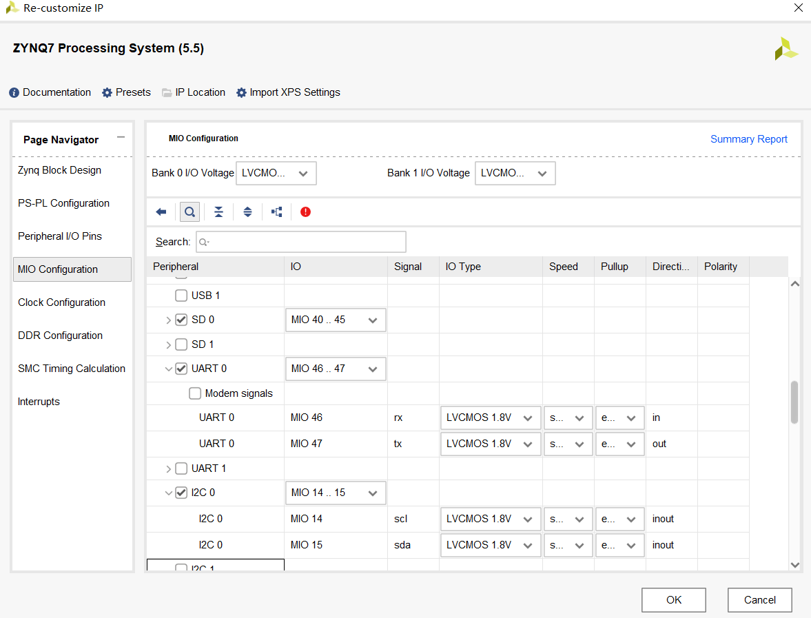Image resolution: width=811 pixels, height=618 pixels.
Task: Click the back navigation arrow in MIO toolbar
Action: coord(161,212)
